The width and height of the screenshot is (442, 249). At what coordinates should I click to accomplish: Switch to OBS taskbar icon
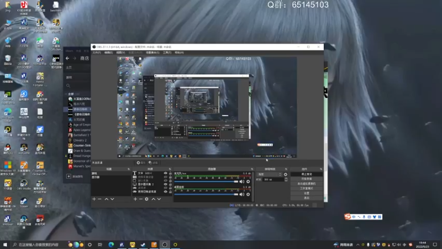[165, 245]
